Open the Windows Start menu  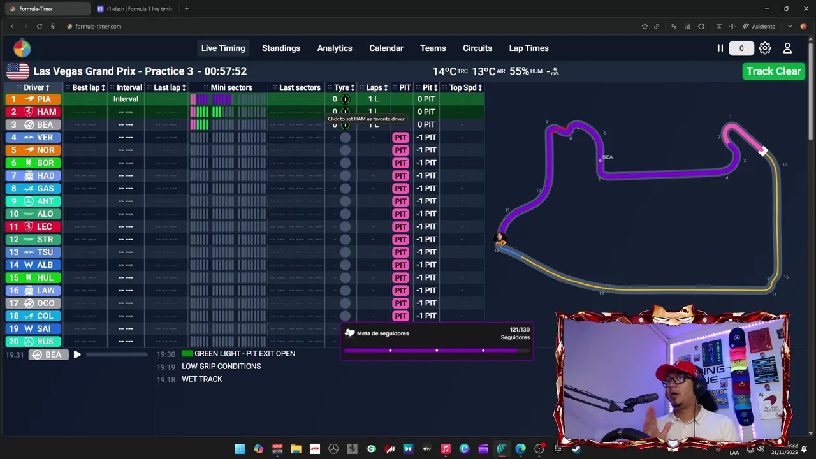pos(240,449)
